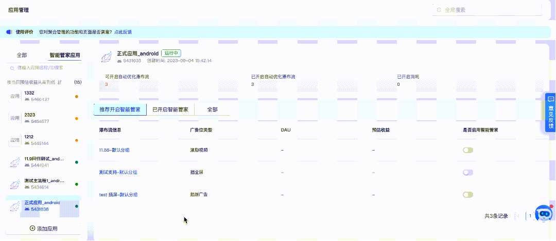Viewport: 556px width, 241px height.
Task: Open the test 插屏-默认分组 waterfall link
Action: [118, 195]
